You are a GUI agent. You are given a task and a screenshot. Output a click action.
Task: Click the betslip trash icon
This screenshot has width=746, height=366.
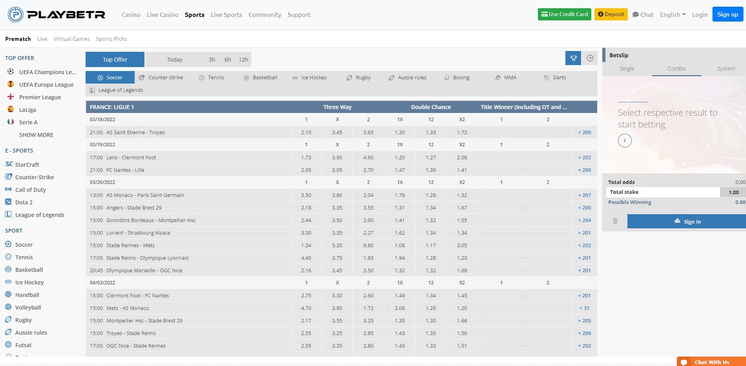click(615, 221)
